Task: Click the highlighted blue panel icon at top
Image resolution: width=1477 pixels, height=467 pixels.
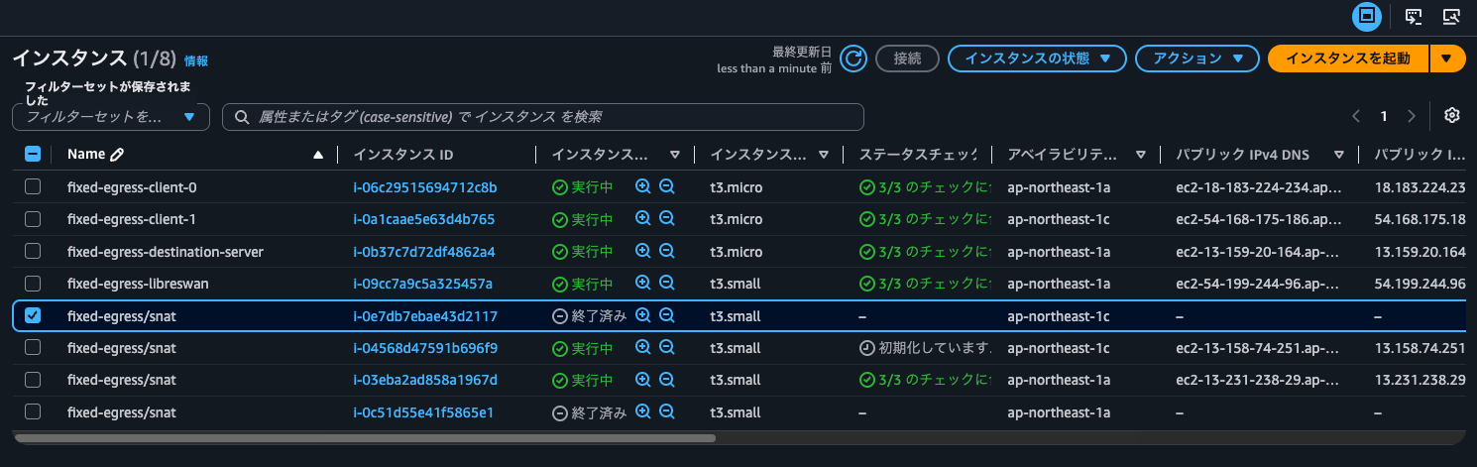Action: click(1367, 16)
